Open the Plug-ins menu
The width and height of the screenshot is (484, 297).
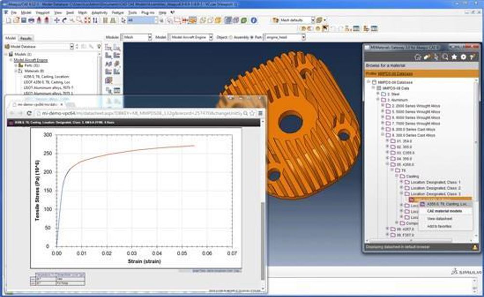147,13
